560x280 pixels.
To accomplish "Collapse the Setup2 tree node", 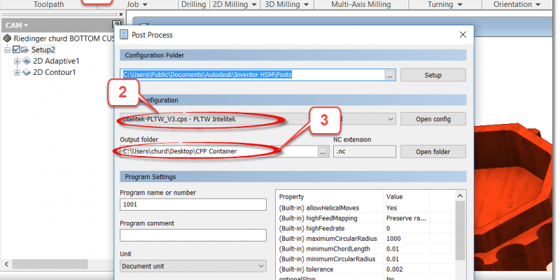I will pos(7,50).
